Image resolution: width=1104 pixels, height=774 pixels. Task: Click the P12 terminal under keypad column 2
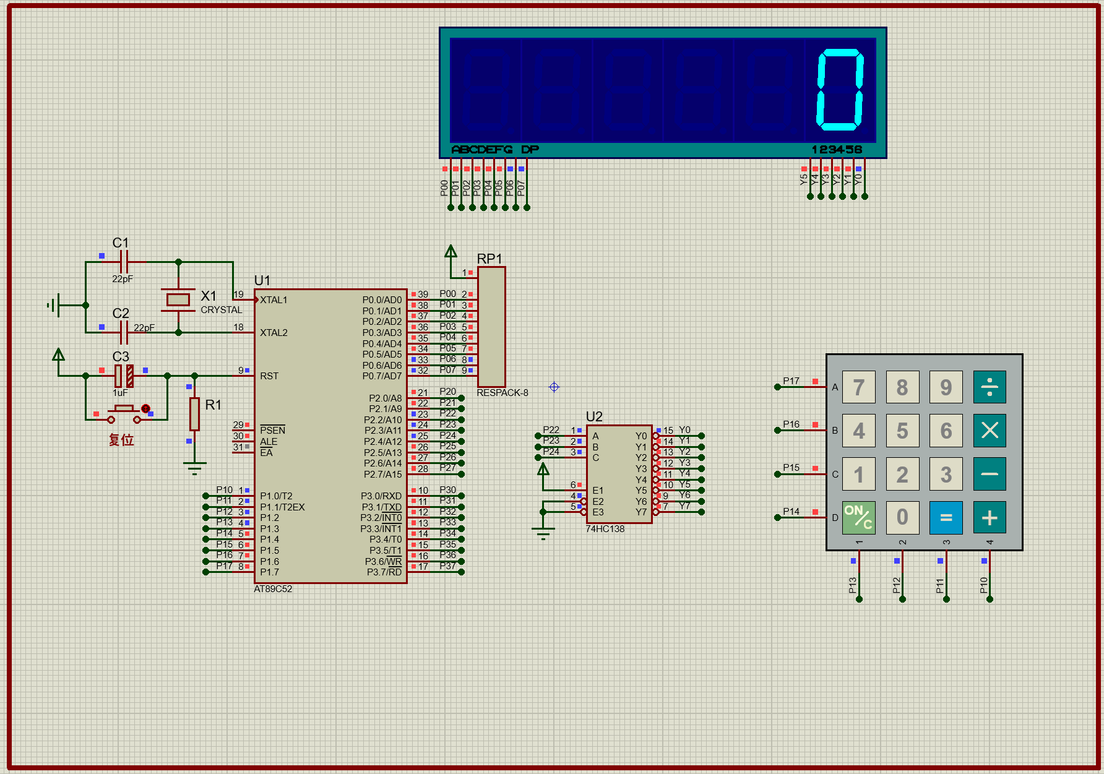pyautogui.click(x=902, y=599)
